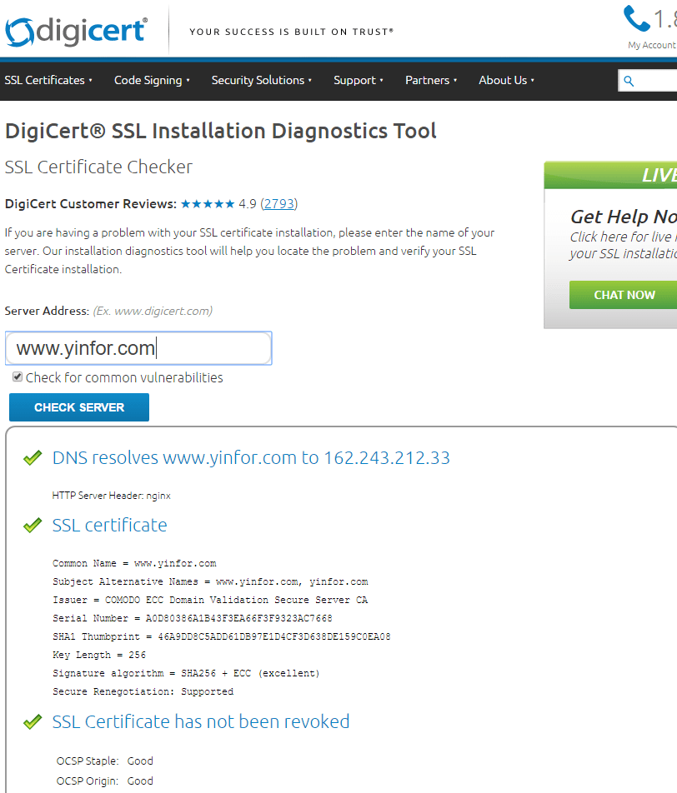Image resolution: width=677 pixels, height=793 pixels.
Task: Open the Partners menu
Action: [x=431, y=81]
